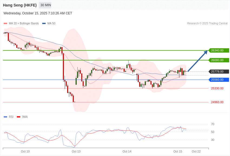
Task: Toggle the RSI legend entry
Action: click(11, 117)
